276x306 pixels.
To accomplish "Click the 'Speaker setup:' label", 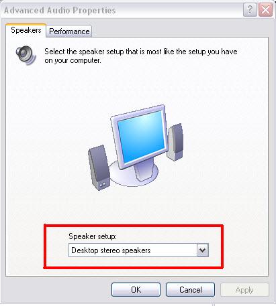I will click(93, 236).
